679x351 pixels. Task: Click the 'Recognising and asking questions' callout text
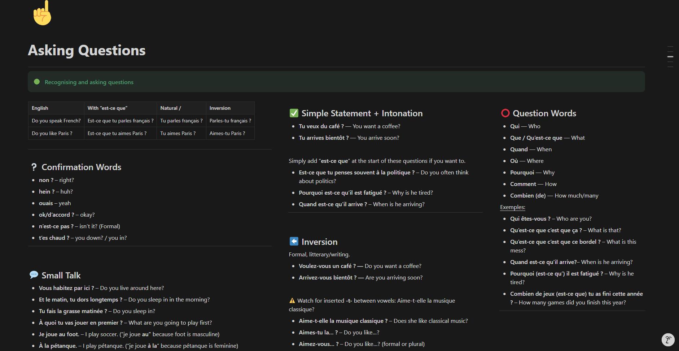89,82
